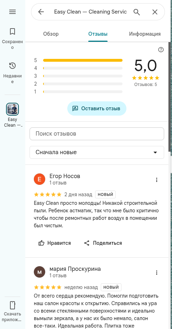
Task: Filter by the 5-star rating bar
Action: tap(83, 60)
